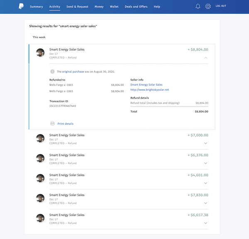Expand the $6,657.38 refund row
249x239 pixels.
coord(206,223)
